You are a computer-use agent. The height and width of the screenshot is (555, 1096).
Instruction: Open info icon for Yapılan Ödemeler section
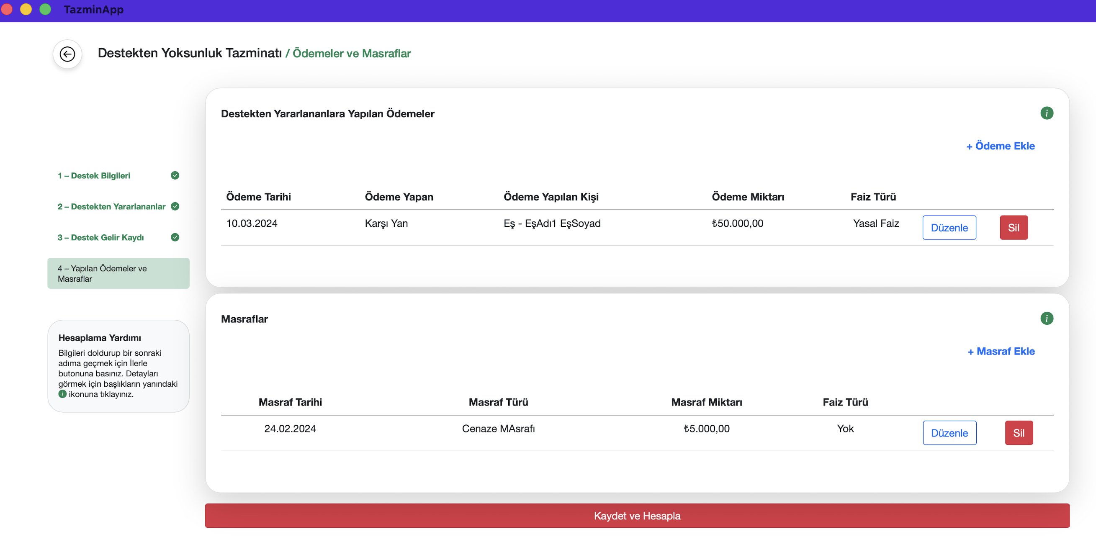pos(1046,113)
